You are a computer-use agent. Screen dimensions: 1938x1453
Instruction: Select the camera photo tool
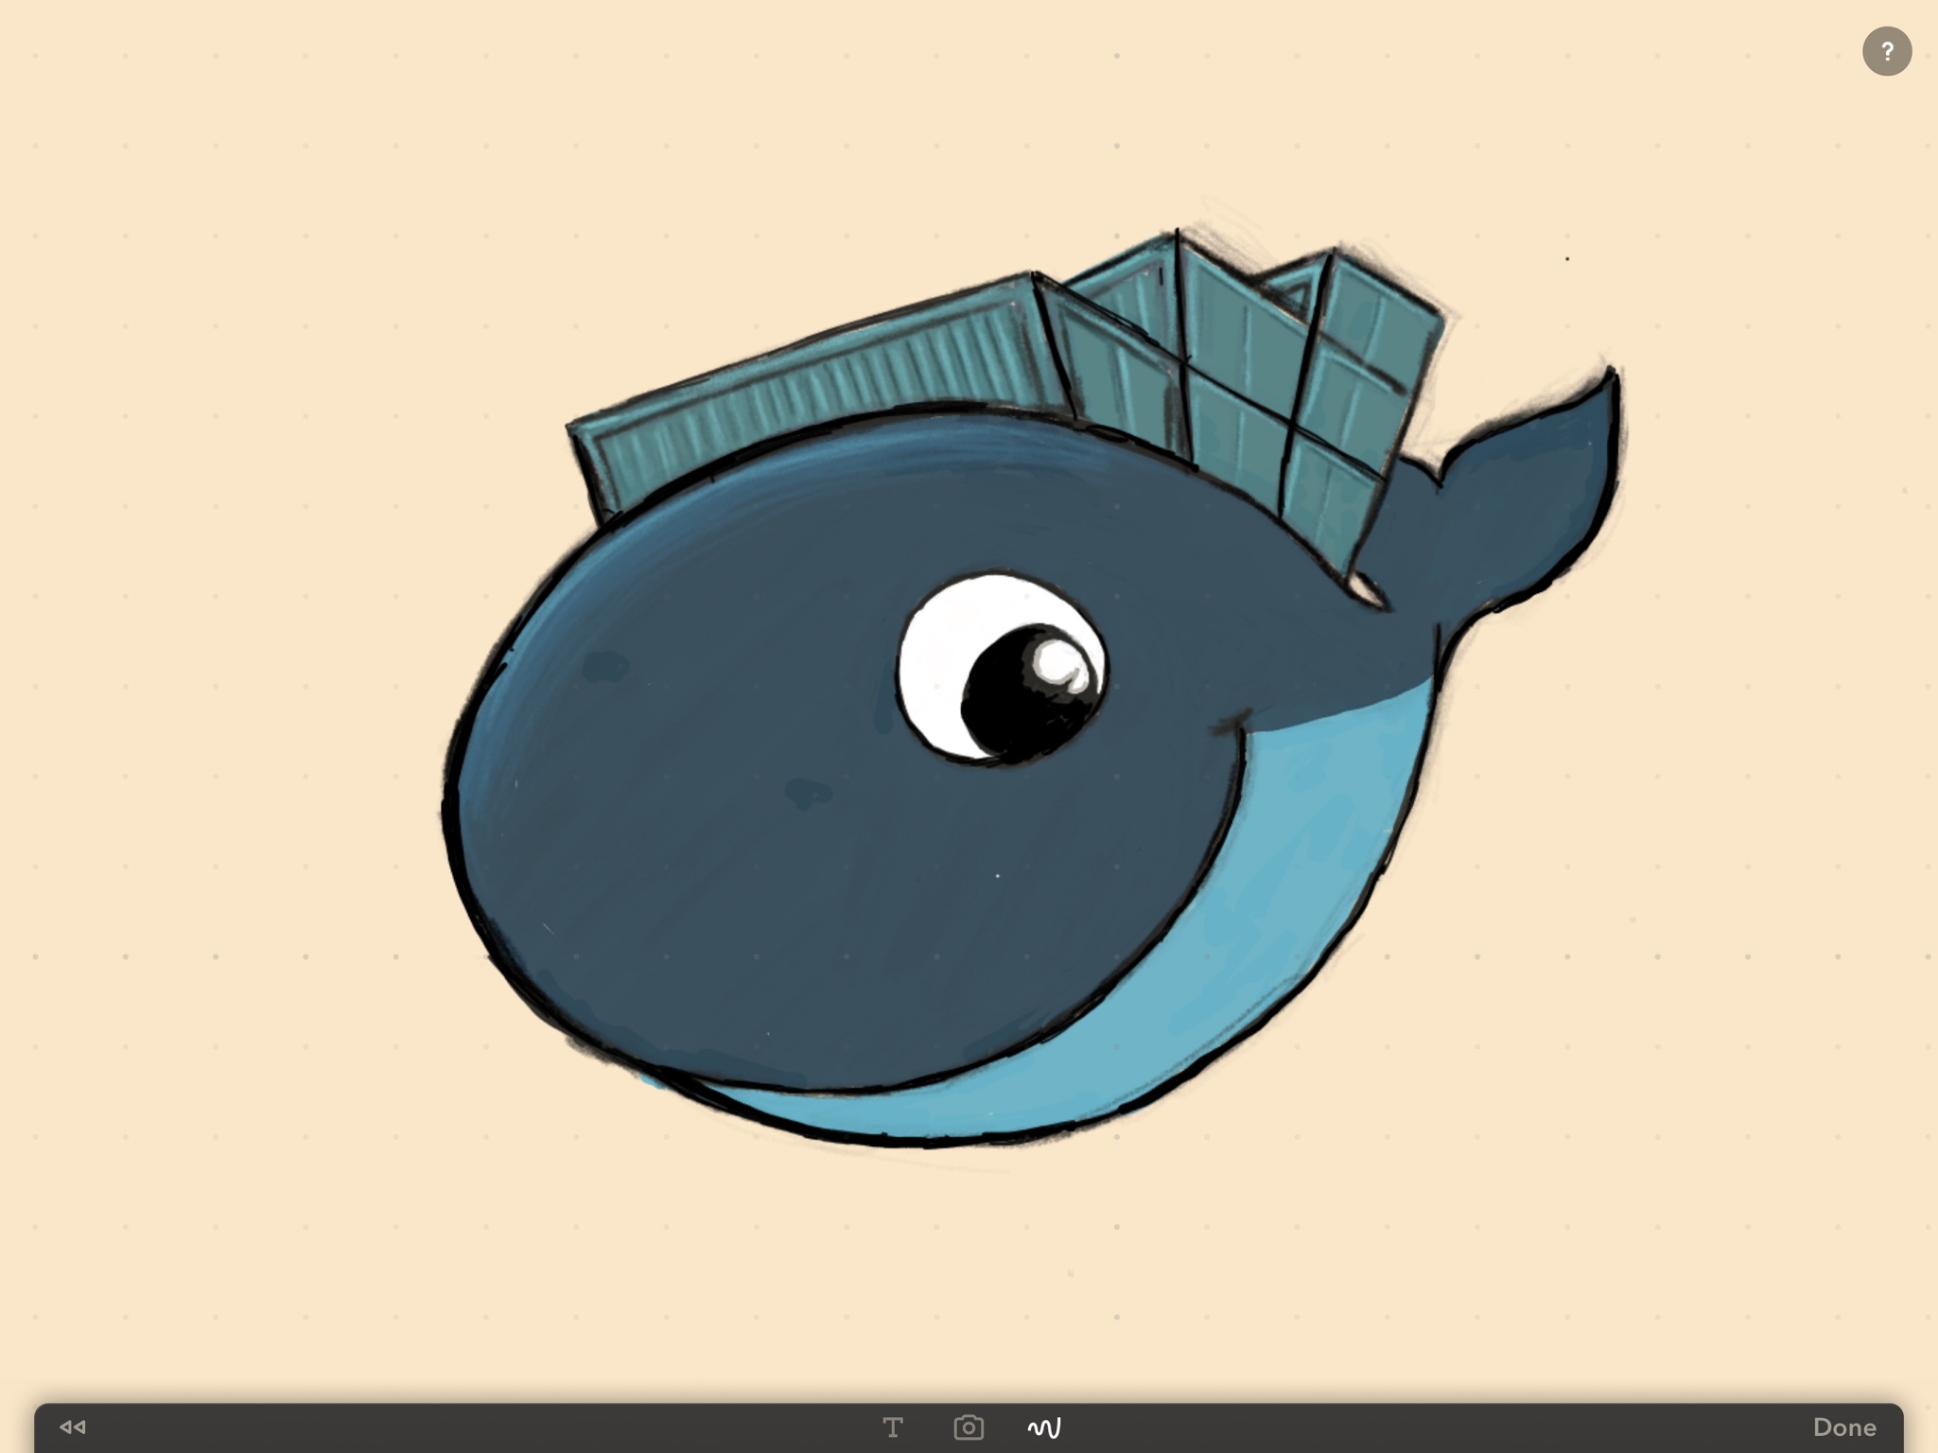click(x=969, y=1427)
